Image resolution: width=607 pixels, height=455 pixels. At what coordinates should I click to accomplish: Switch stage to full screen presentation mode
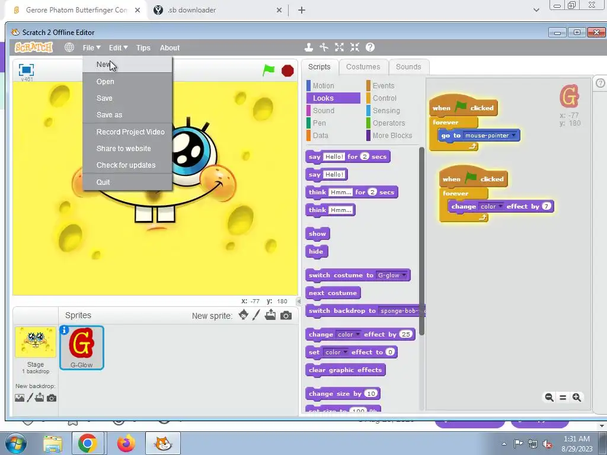pyautogui.click(x=26, y=70)
